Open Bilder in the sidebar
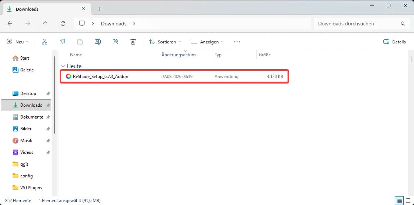 (22, 129)
